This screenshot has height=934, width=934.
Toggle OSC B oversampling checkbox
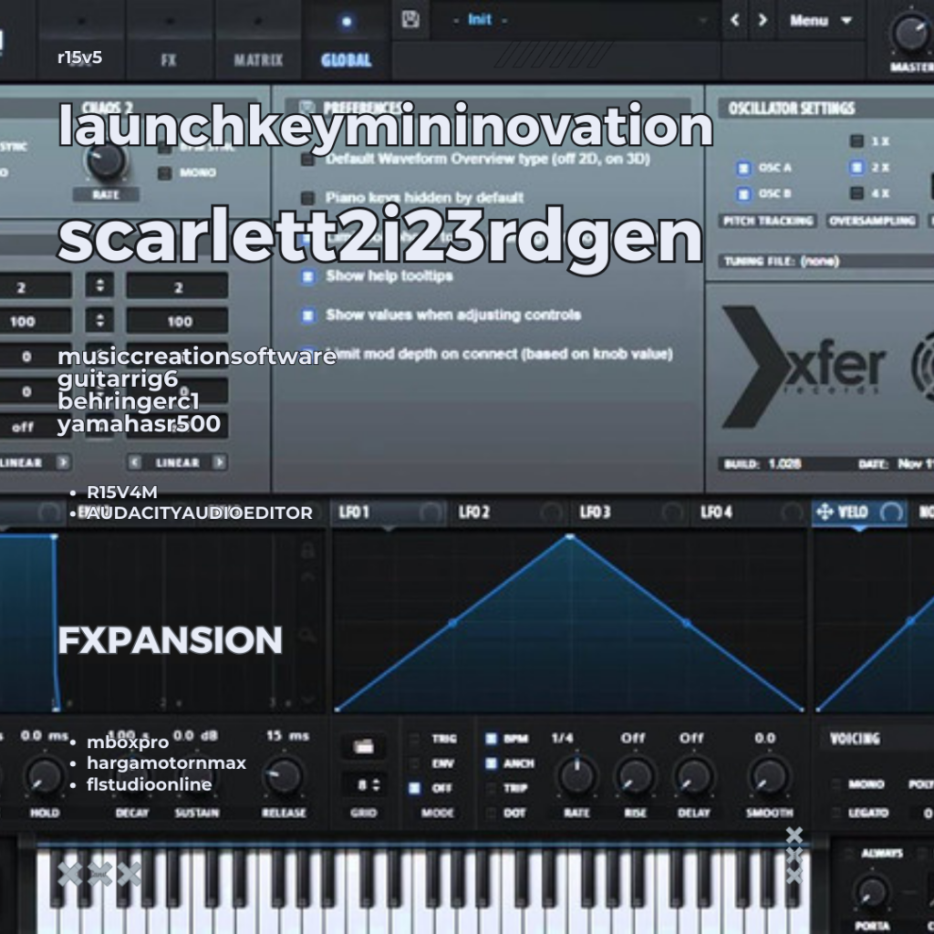coord(743,194)
